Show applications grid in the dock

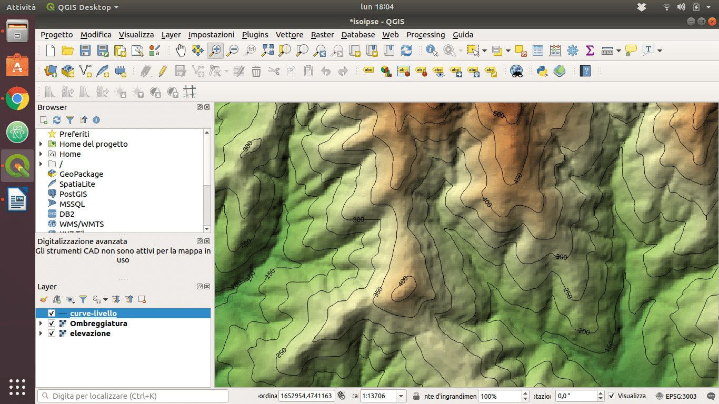(x=17, y=387)
